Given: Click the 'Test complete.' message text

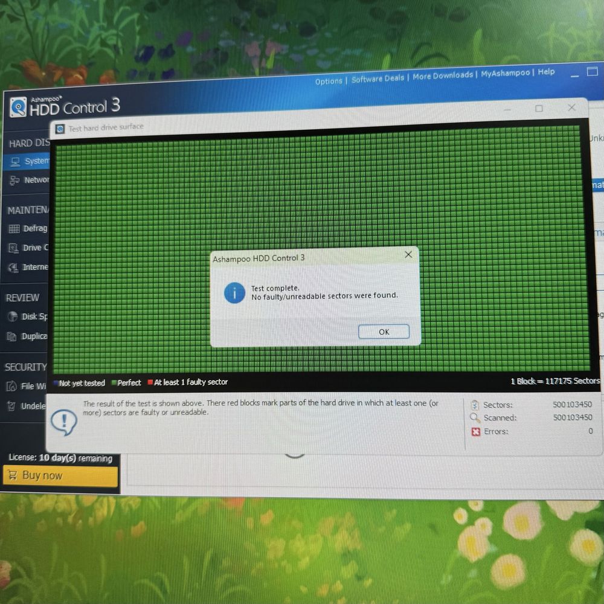Looking at the screenshot, I should click(275, 288).
